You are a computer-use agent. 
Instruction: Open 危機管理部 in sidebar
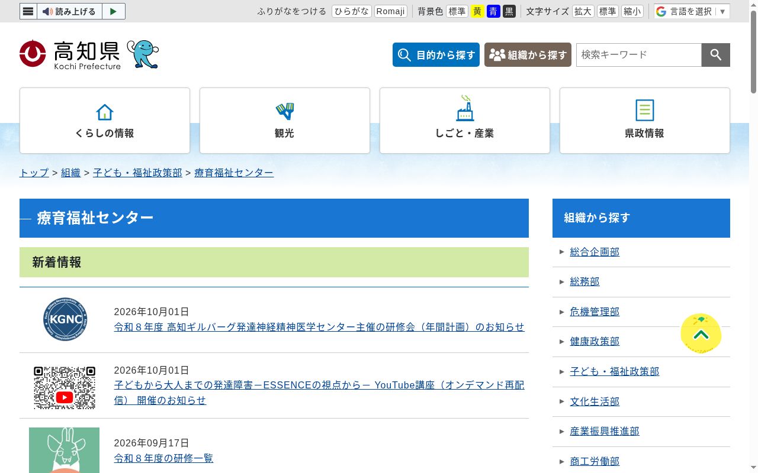pyautogui.click(x=595, y=312)
